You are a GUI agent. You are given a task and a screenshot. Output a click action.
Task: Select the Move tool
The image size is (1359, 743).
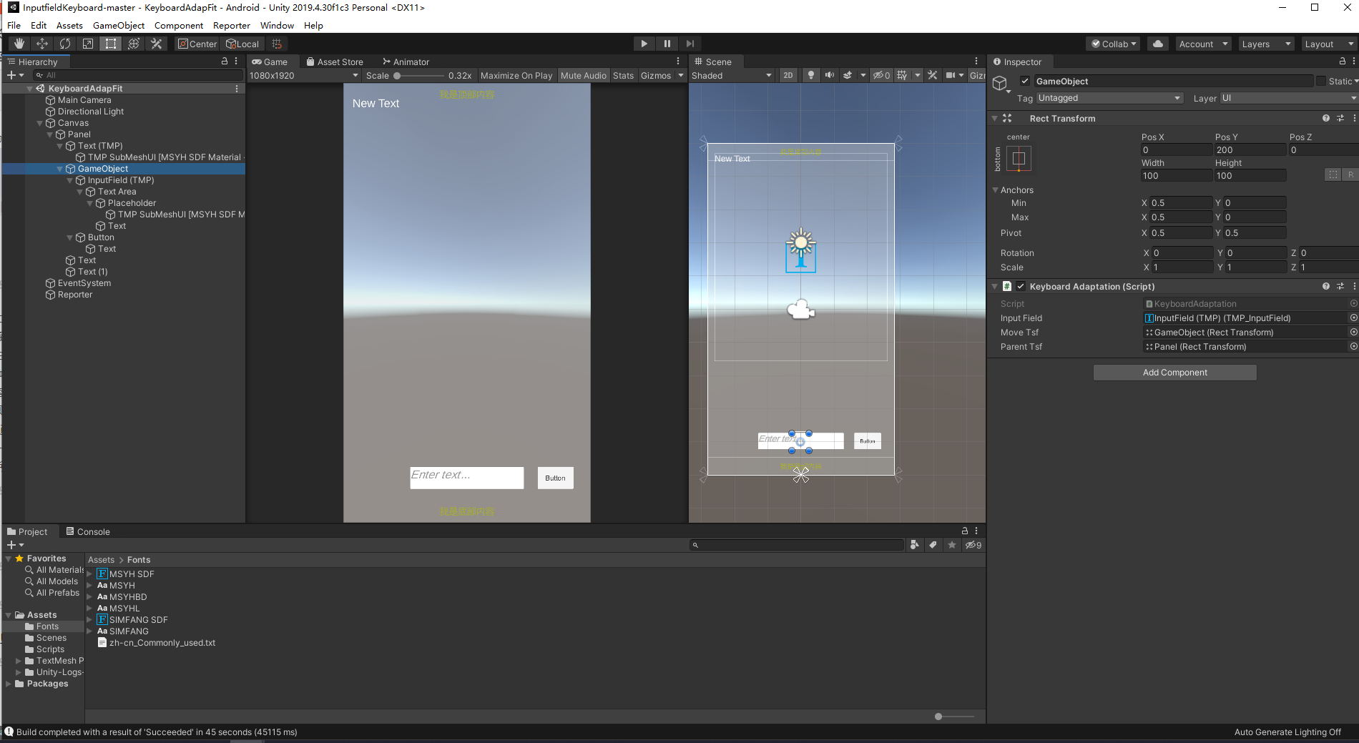point(42,44)
